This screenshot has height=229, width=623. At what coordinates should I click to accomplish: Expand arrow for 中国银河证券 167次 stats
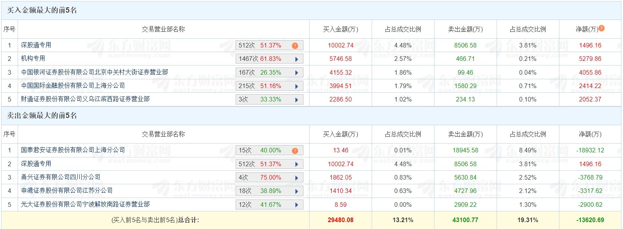(x=297, y=73)
